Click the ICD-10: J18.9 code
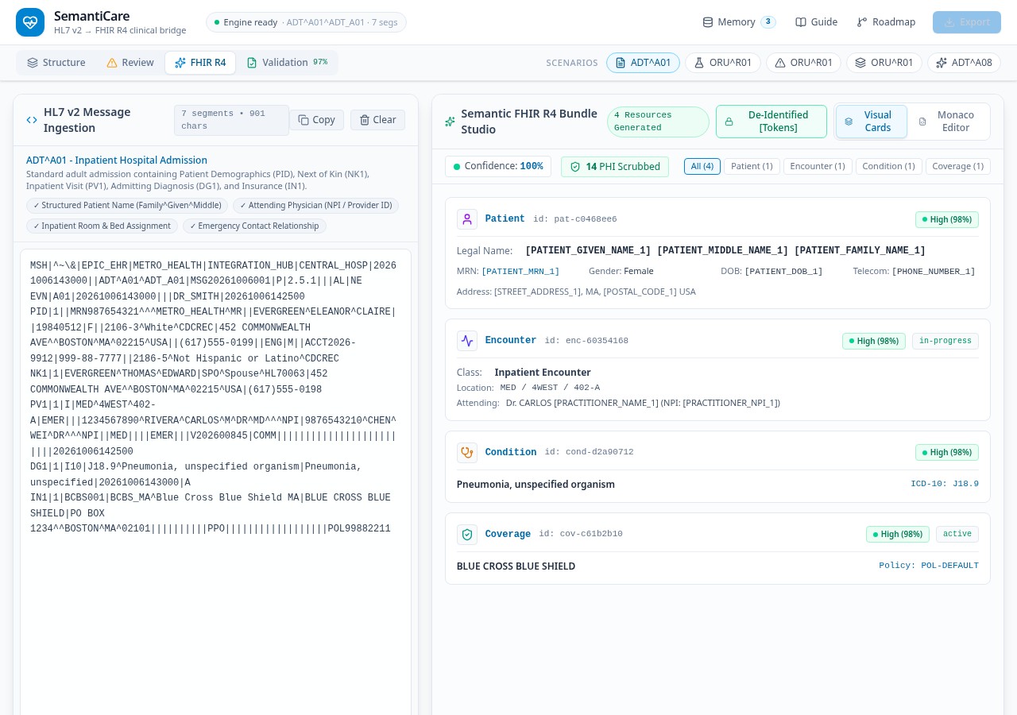Screen dimensions: 1017x715 [x=945, y=484]
